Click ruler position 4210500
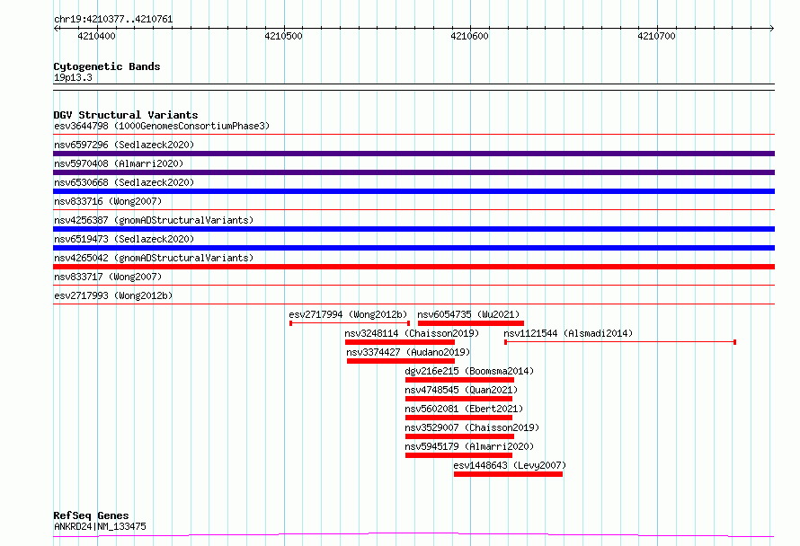The height and width of the screenshot is (546, 800). click(x=283, y=36)
